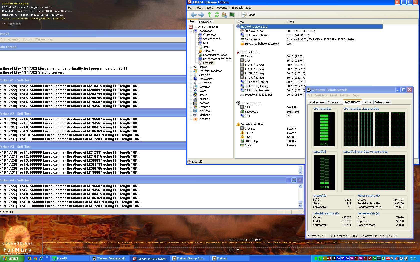
Task: Select Összegzés in the AIDA64 tree
Action: click(x=209, y=35)
